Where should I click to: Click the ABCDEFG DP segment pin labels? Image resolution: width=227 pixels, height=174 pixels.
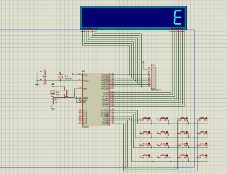pos(90,28)
